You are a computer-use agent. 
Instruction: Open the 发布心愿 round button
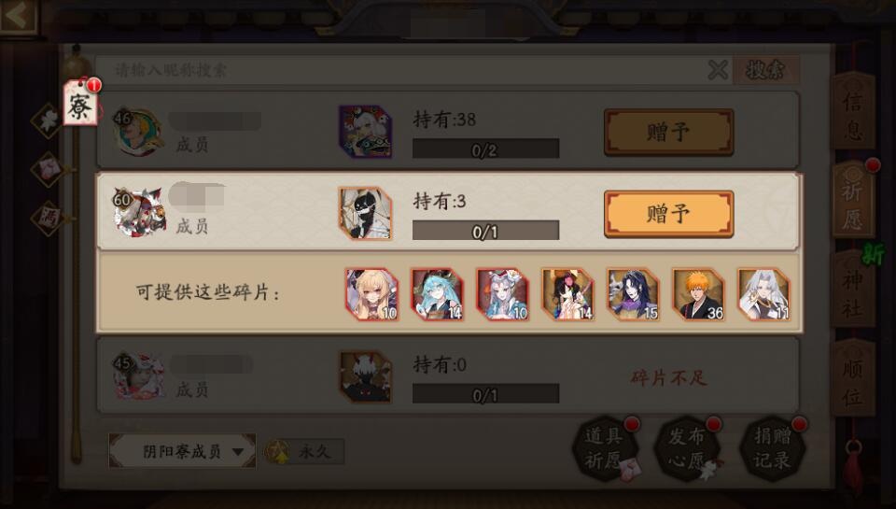pos(689,447)
